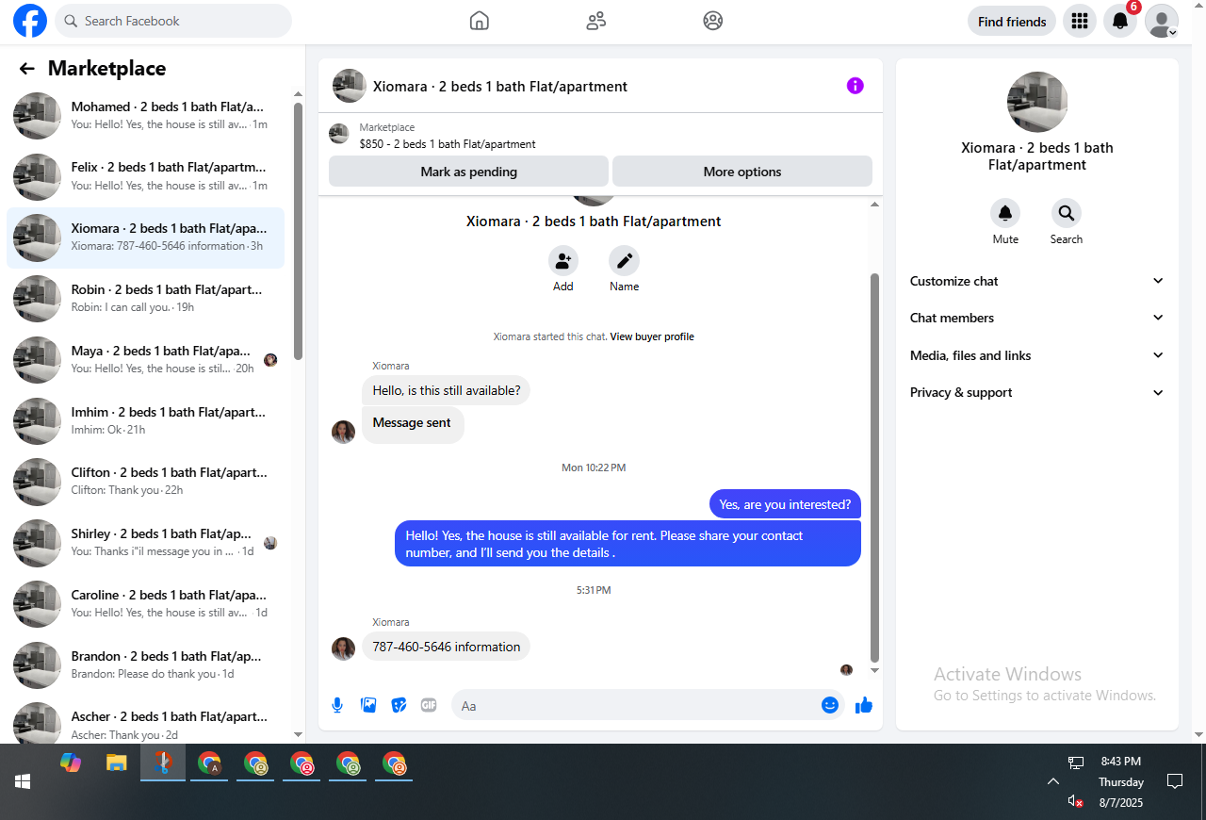Image resolution: width=1206 pixels, height=820 pixels.
Task: Open the $850 Marketplace listing link
Action: (448, 144)
